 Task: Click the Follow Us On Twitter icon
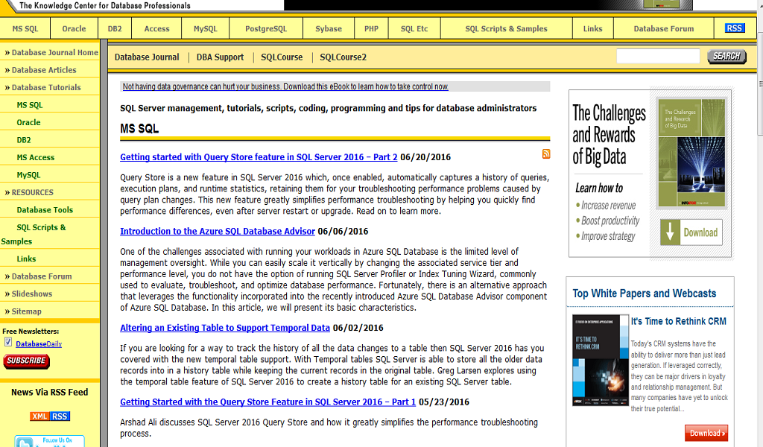click(x=50, y=441)
